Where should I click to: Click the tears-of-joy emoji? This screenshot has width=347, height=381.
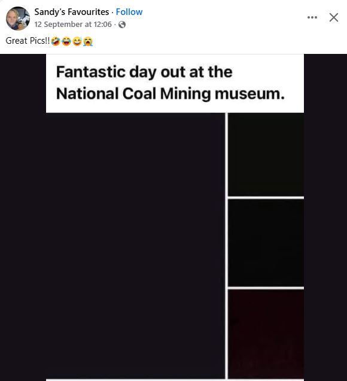coord(66,41)
